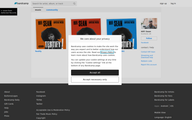This screenshot has height=120, width=192.
Task: Click Contact HiFi Sean link
Action: 148,52
